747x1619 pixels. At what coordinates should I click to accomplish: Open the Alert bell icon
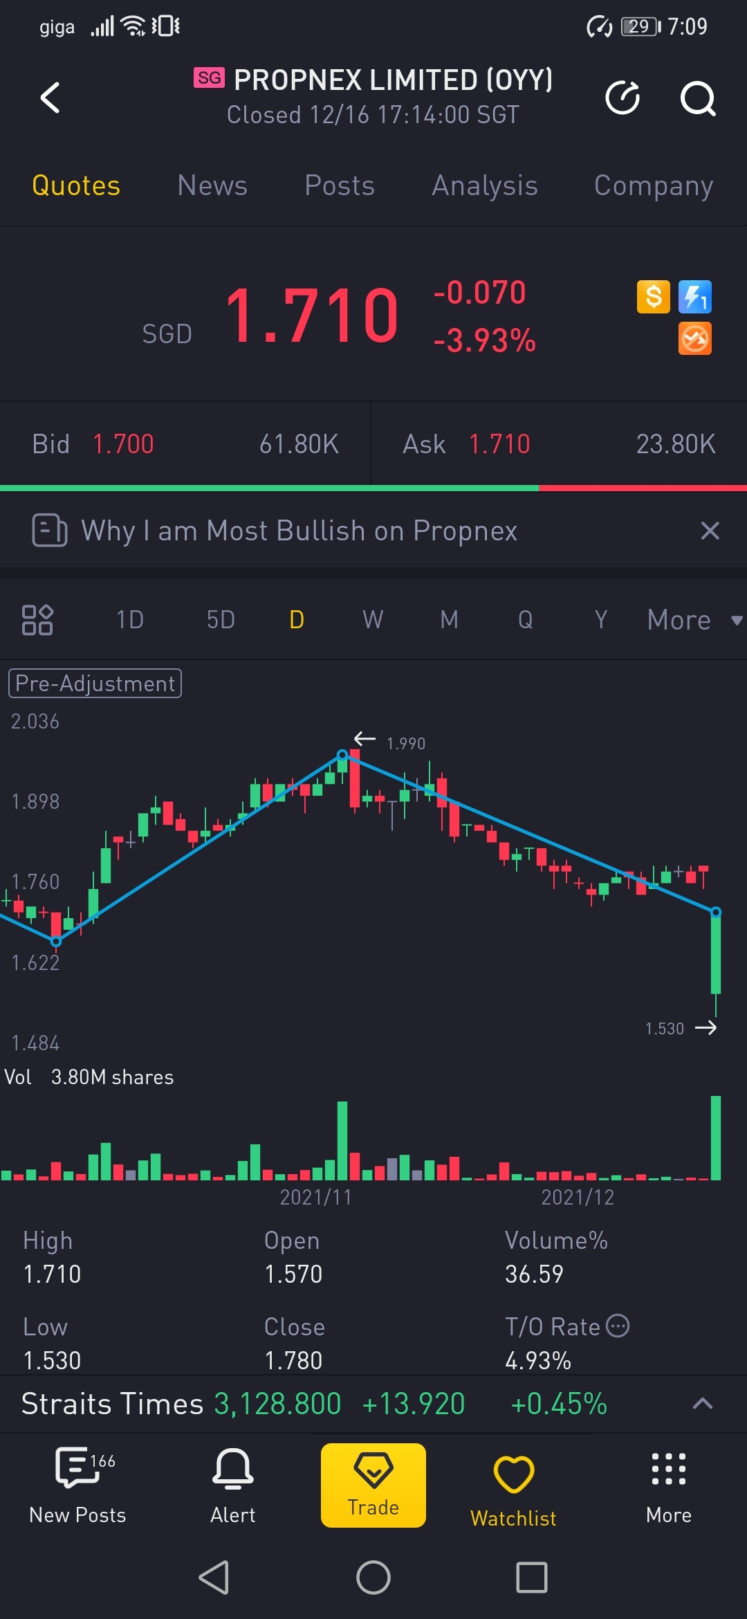pyautogui.click(x=233, y=1485)
